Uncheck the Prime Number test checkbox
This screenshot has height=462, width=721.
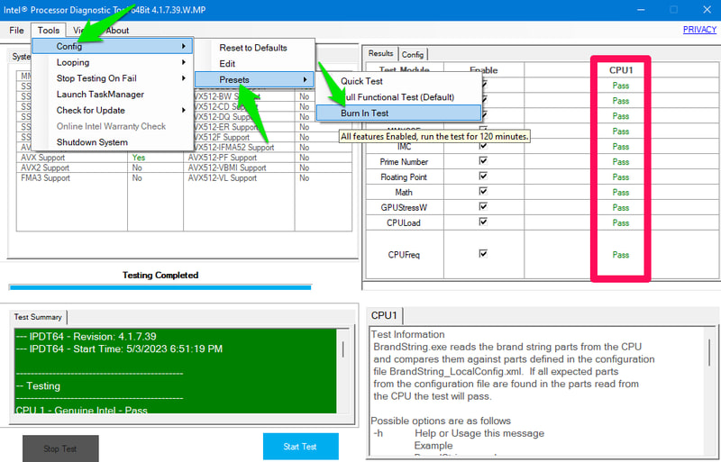[484, 161]
